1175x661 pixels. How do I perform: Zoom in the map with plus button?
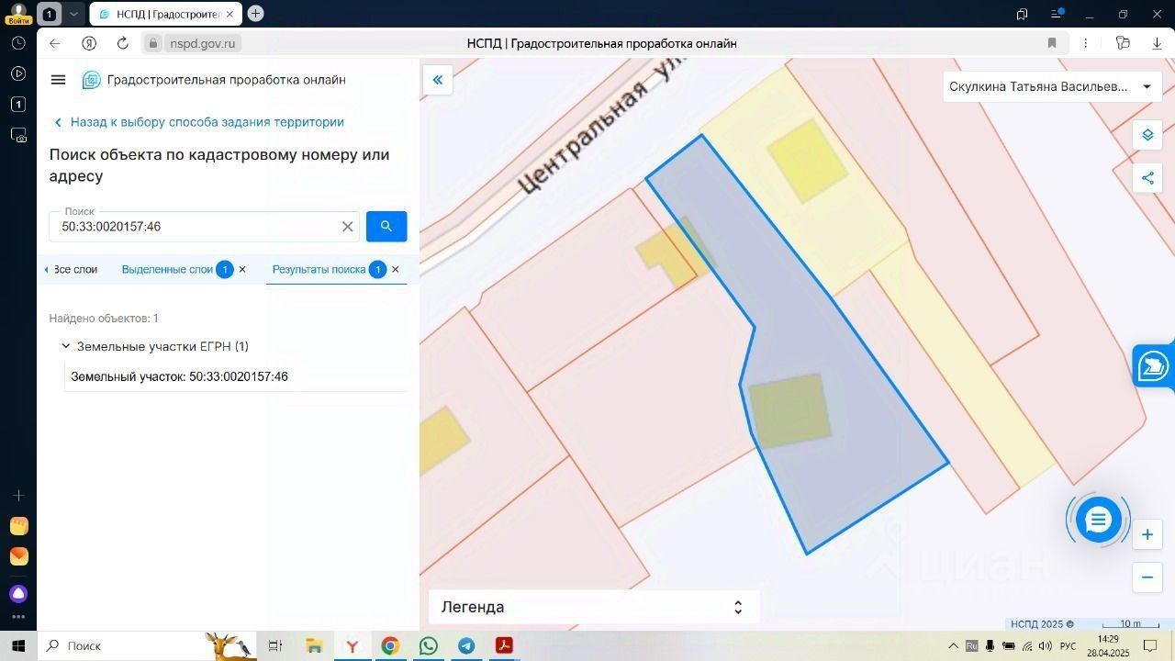(1147, 534)
